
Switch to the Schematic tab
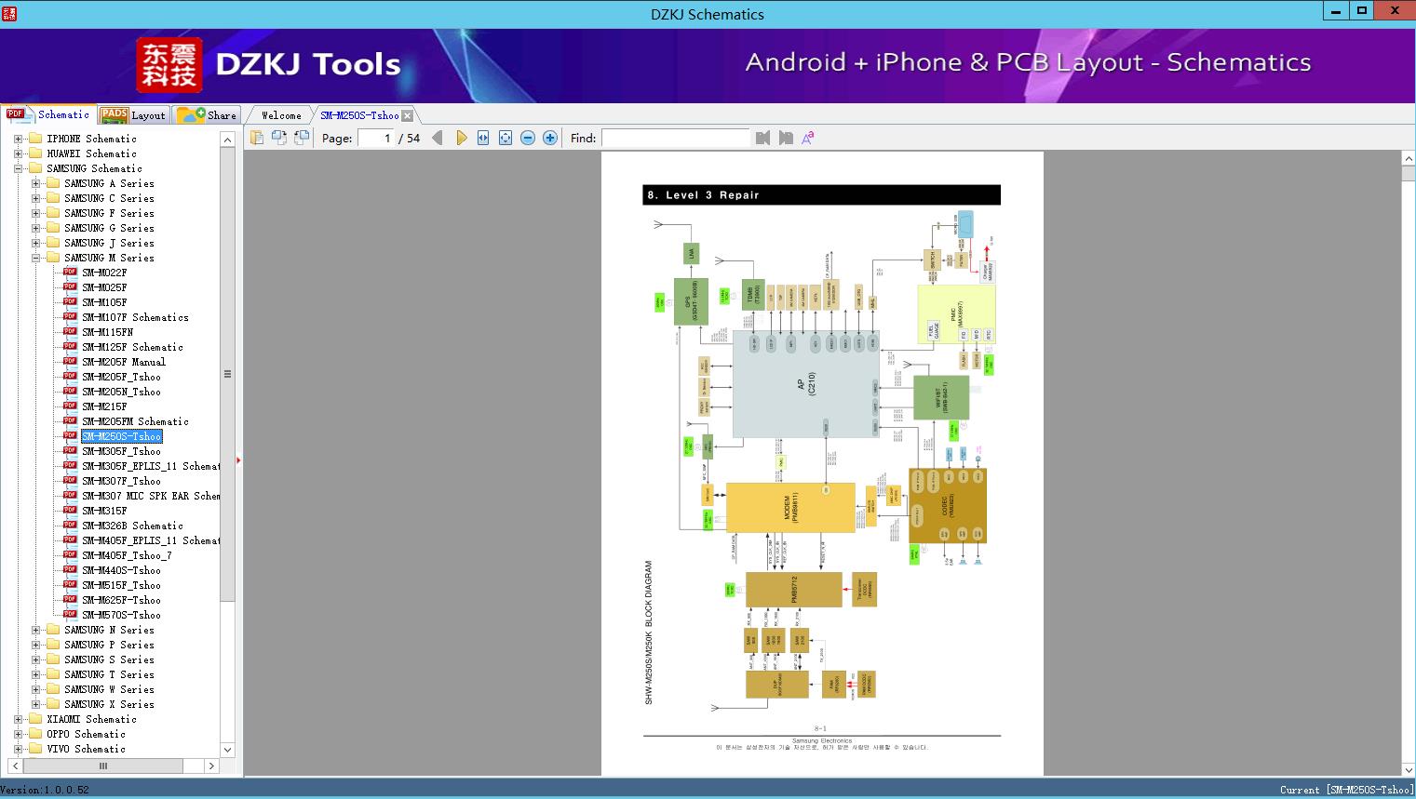click(48, 114)
